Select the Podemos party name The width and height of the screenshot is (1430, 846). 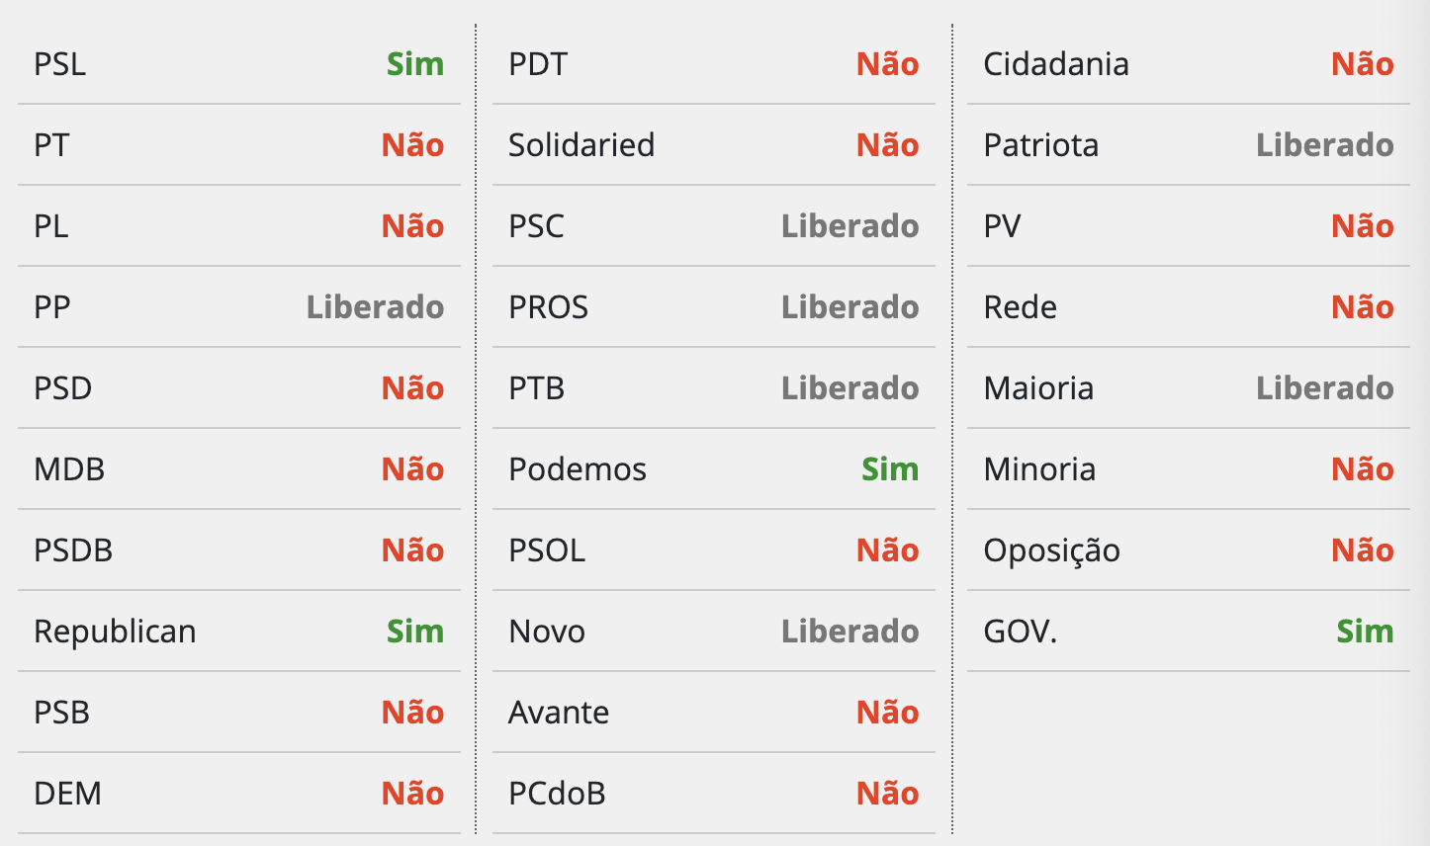[x=578, y=469]
